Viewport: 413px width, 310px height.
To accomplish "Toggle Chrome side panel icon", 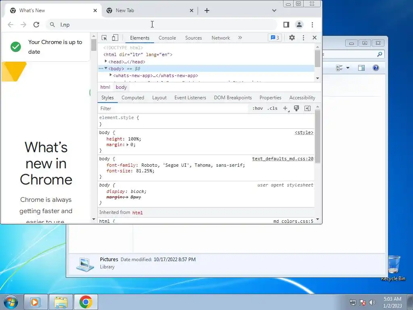I will (286, 25).
